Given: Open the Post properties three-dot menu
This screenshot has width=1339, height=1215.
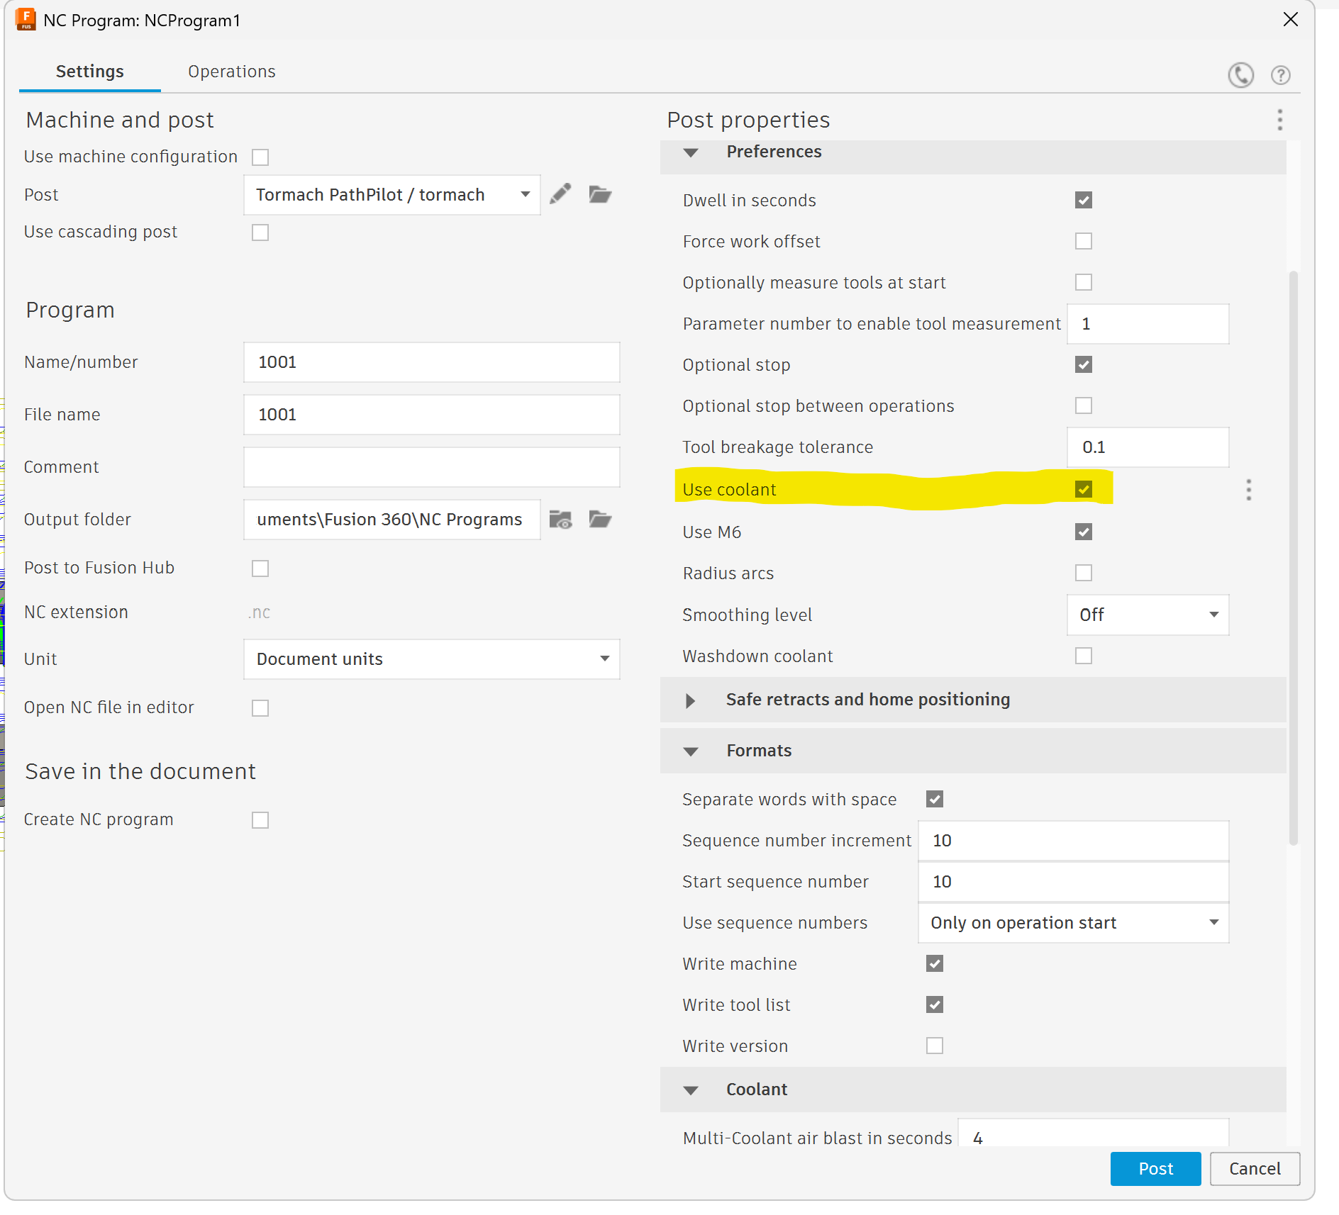Looking at the screenshot, I should [x=1279, y=120].
